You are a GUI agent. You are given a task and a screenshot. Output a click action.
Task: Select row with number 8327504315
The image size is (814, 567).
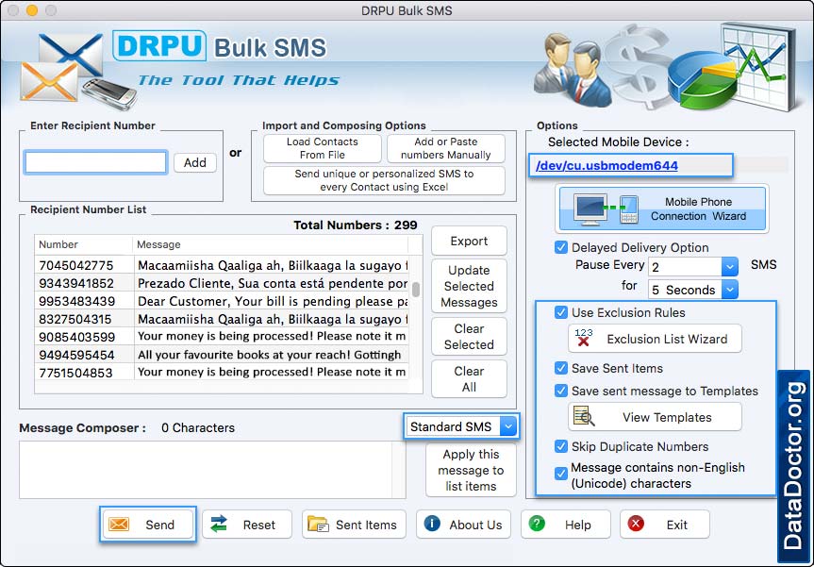pos(222,319)
